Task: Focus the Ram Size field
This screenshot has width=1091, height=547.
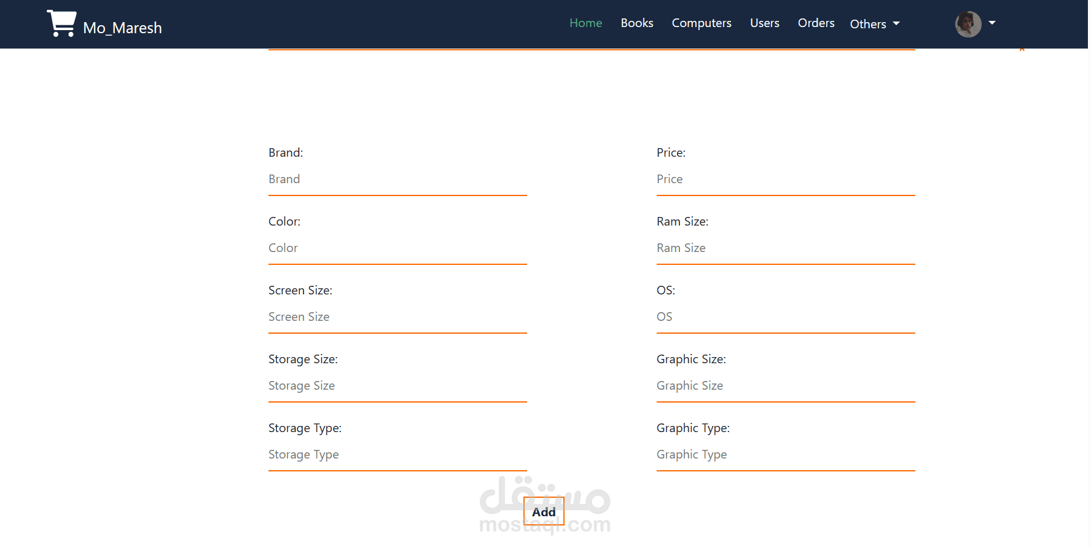Action: coord(785,248)
